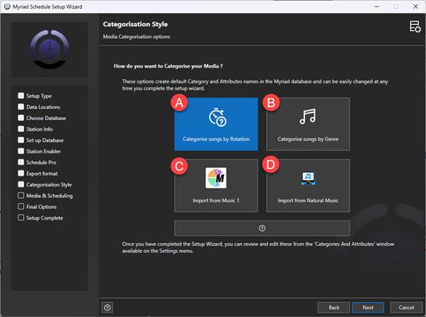Toggle the Station Info step checkbox

coord(21,128)
